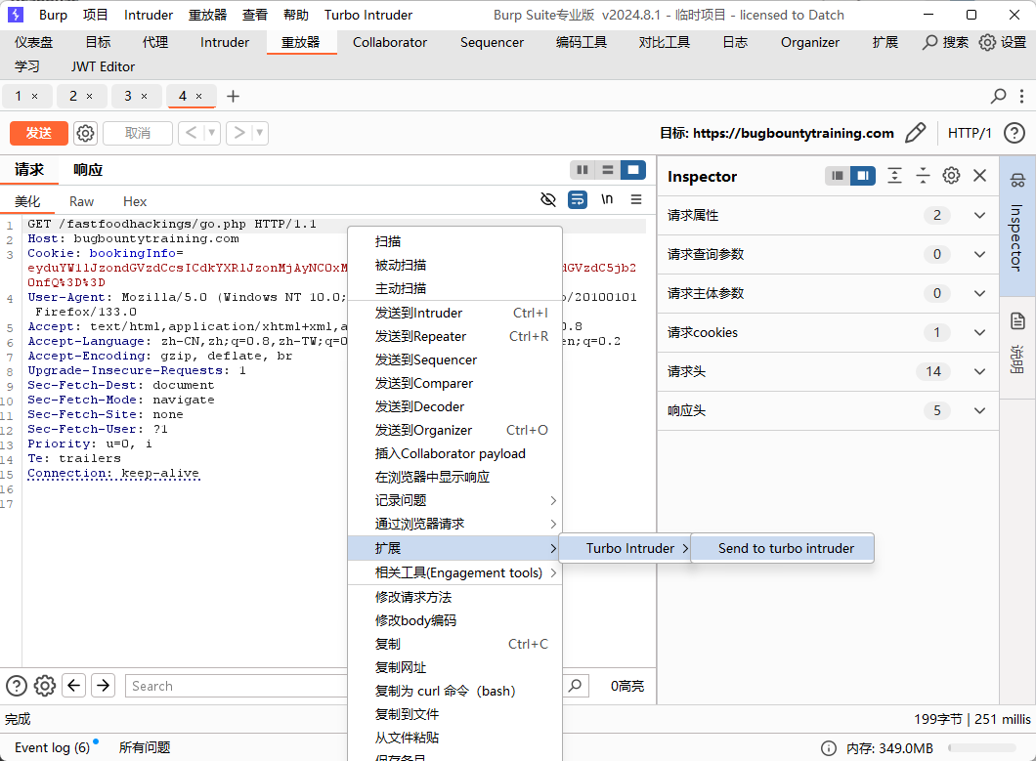The height and width of the screenshot is (761, 1036).
Task: Switch to the Collaborator tool tab
Action: tap(390, 42)
